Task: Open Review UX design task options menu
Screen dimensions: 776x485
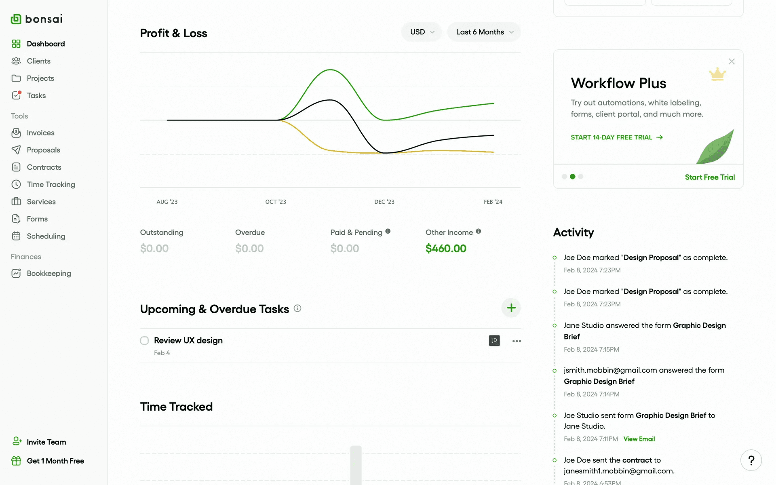Action: [x=516, y=341]
